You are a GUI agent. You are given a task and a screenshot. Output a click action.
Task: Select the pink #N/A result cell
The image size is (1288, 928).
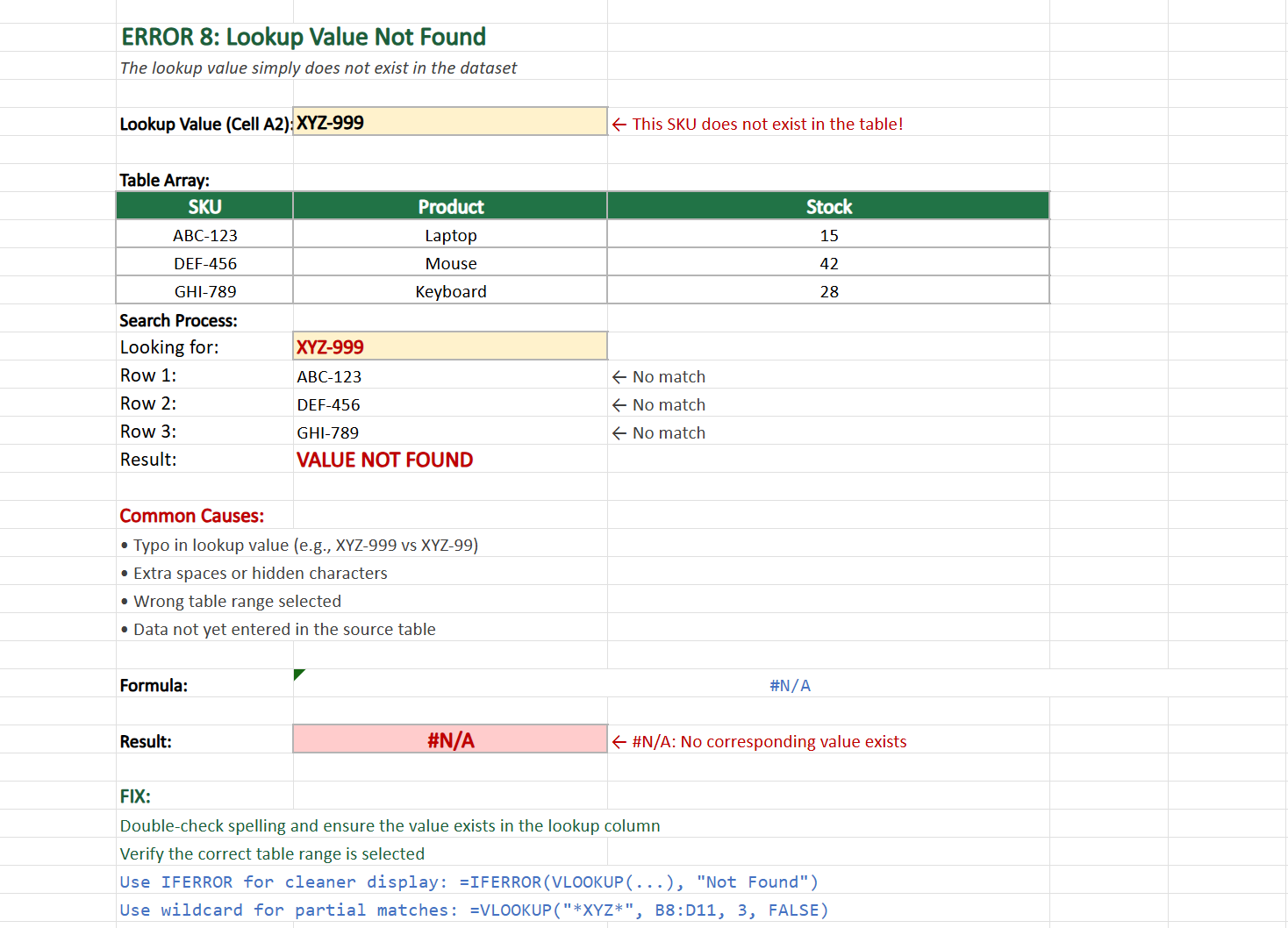coord(450,739)
